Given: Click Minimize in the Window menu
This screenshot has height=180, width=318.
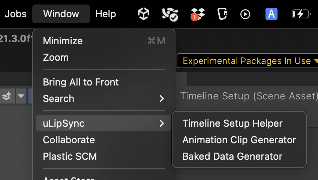Looking at the screenshot, I should pos(63,41).
